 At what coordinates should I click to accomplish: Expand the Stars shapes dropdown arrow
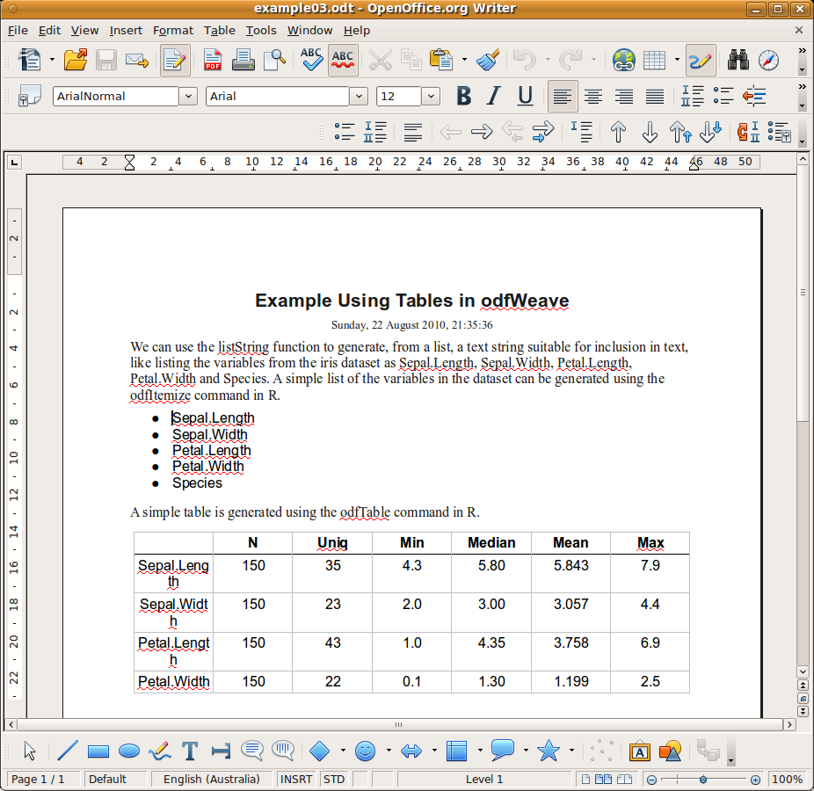(x=571, y=751)
